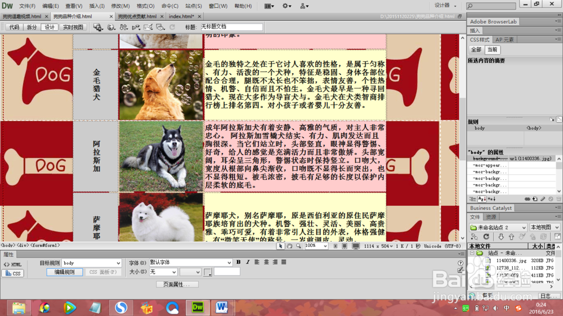Click the edit rule pencil icon
This screenshot has height=316, width=563.
click(x=543, y=199)
